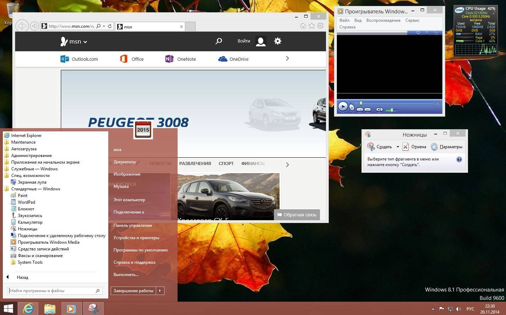Adjust the media player volume slider

(392, 110)
